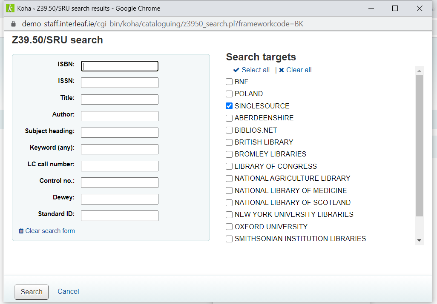Image resolution: width=437 pixels, height=304 pixels.
Task: Check NATIONAL LIBRARY OF MEDICINE
Action: pos(229,190)
